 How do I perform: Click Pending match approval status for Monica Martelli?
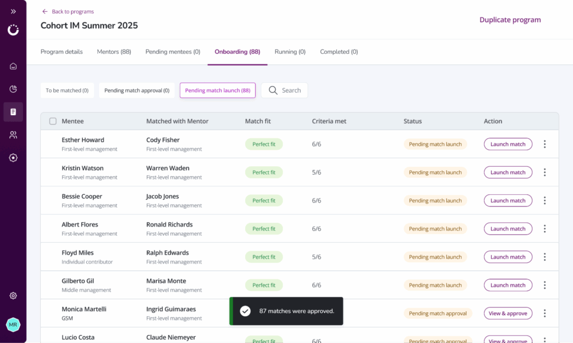pyautogui.click(x=438, y=313)
